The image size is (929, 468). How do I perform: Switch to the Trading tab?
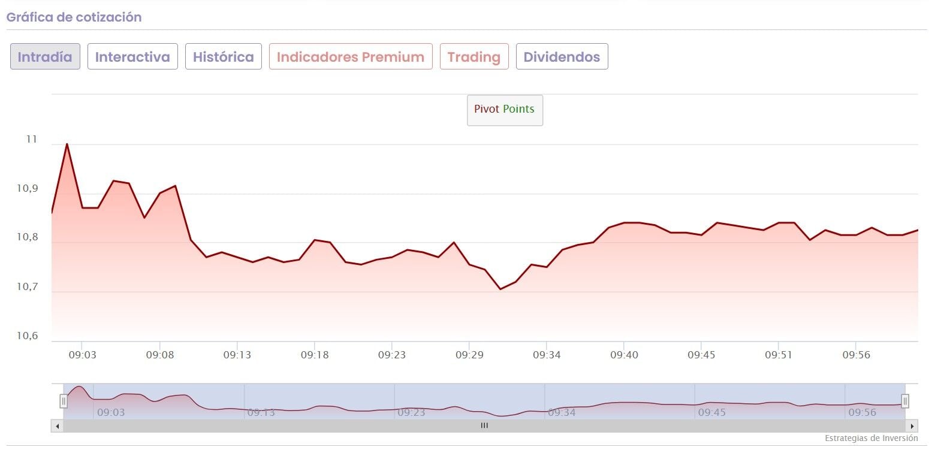(x=473, y=57)
